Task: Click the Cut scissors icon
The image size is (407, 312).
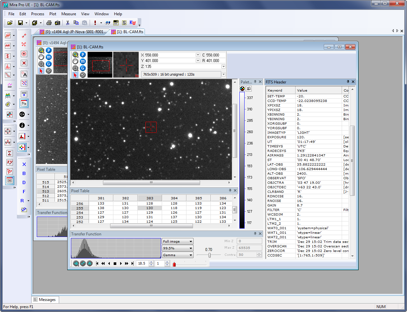Action: point(68,23)
